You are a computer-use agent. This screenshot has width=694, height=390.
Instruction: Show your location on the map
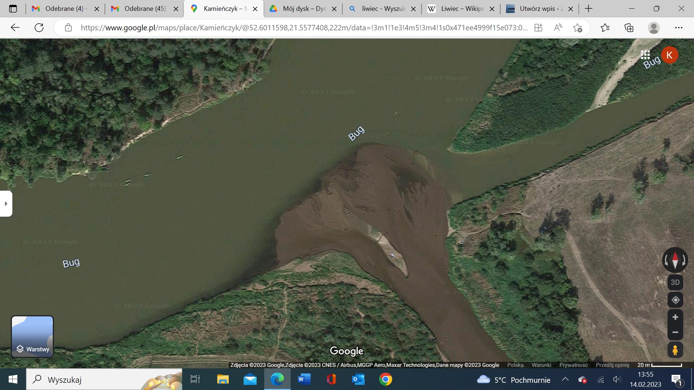pyautogui.click(x=675, y=300)
